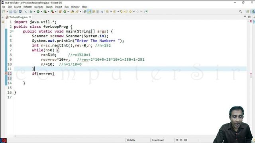This screenshot has width=255, height=143.
Task: Click the Save All toolbar icon
Action: tap(15, 12)
